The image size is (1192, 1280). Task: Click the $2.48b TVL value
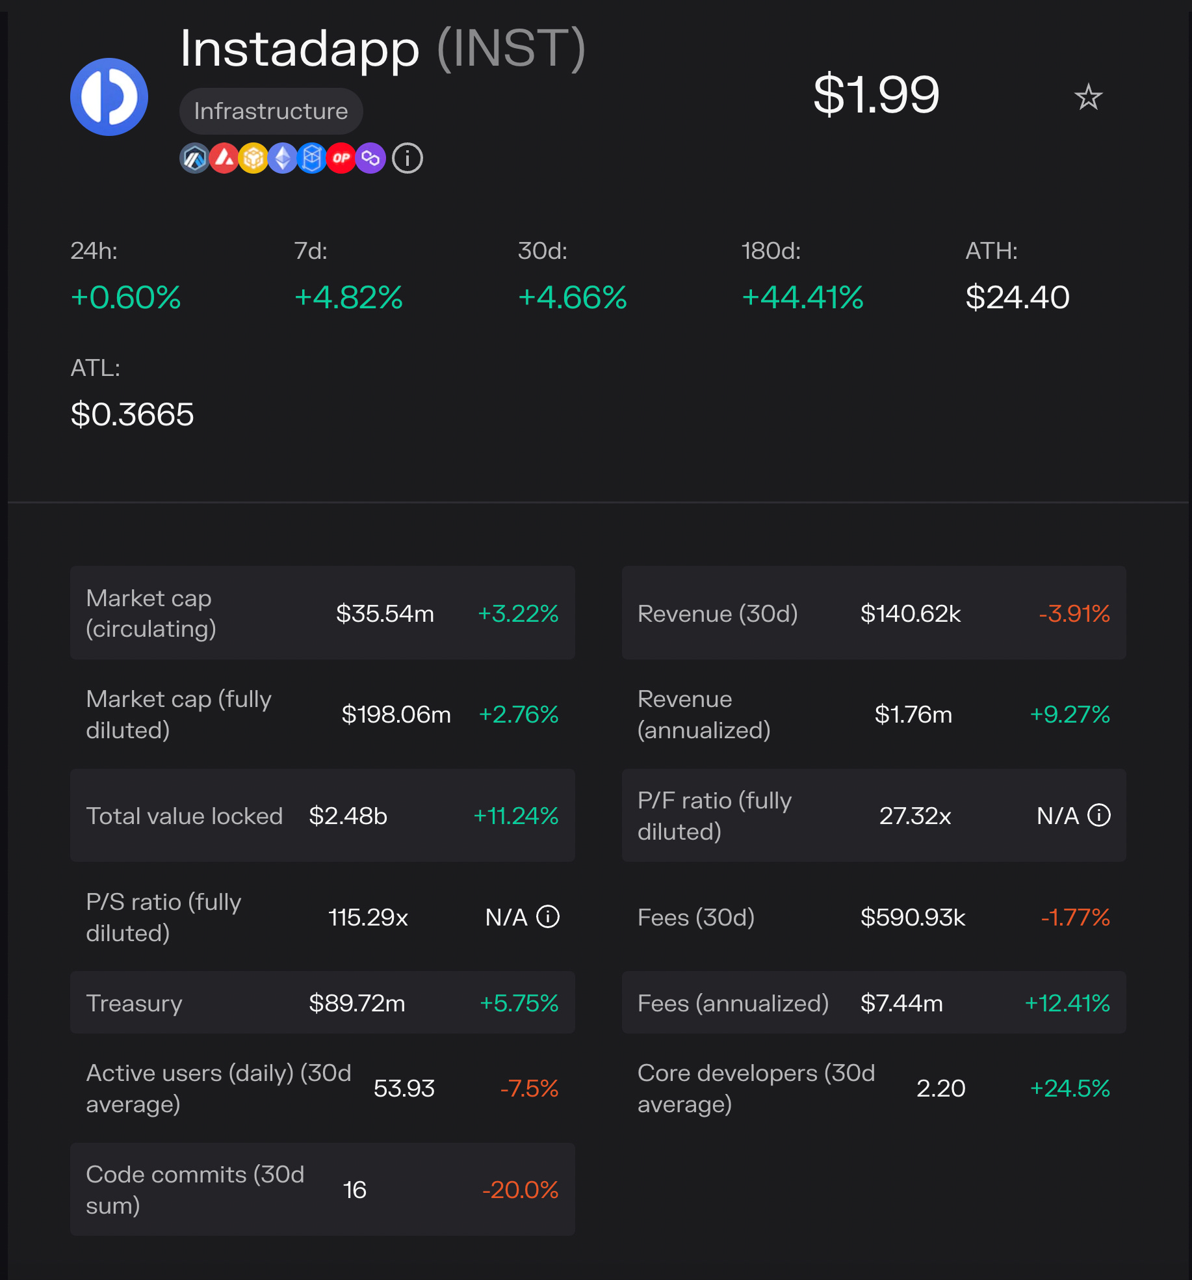tap(348, 816)
